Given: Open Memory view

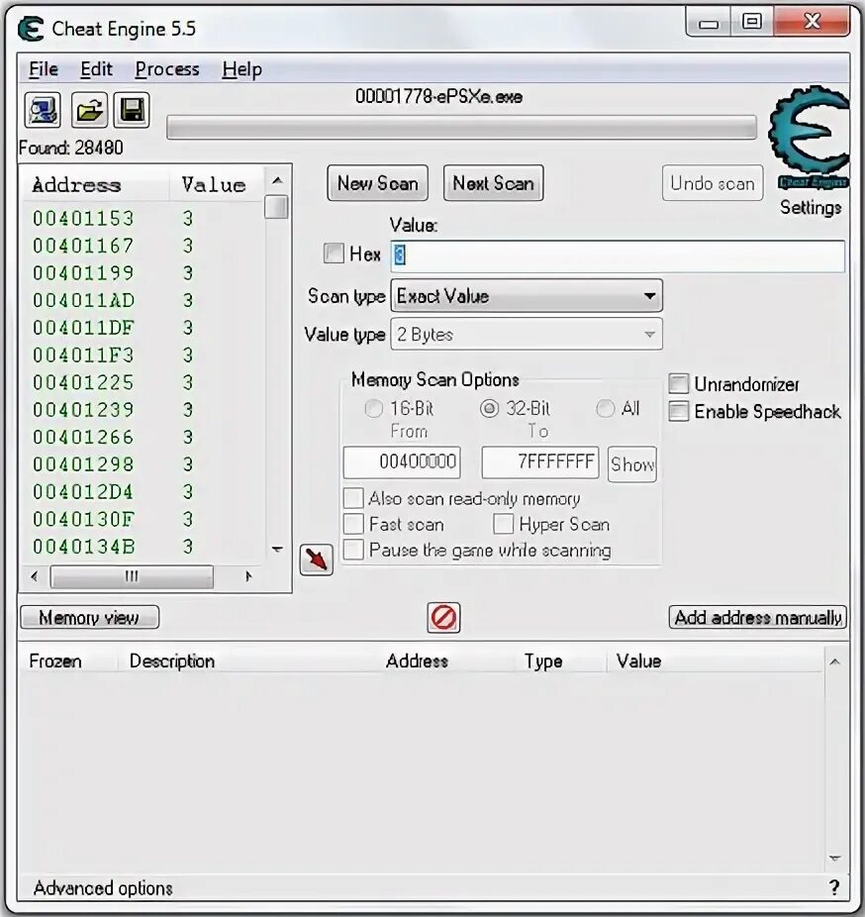Looking at the screenshot, I should click(x=89, y=618).
